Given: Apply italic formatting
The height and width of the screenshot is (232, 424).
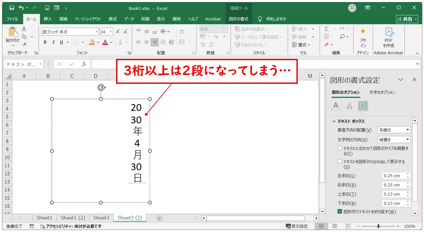Looking at the screenshot, I should point(53,42).
